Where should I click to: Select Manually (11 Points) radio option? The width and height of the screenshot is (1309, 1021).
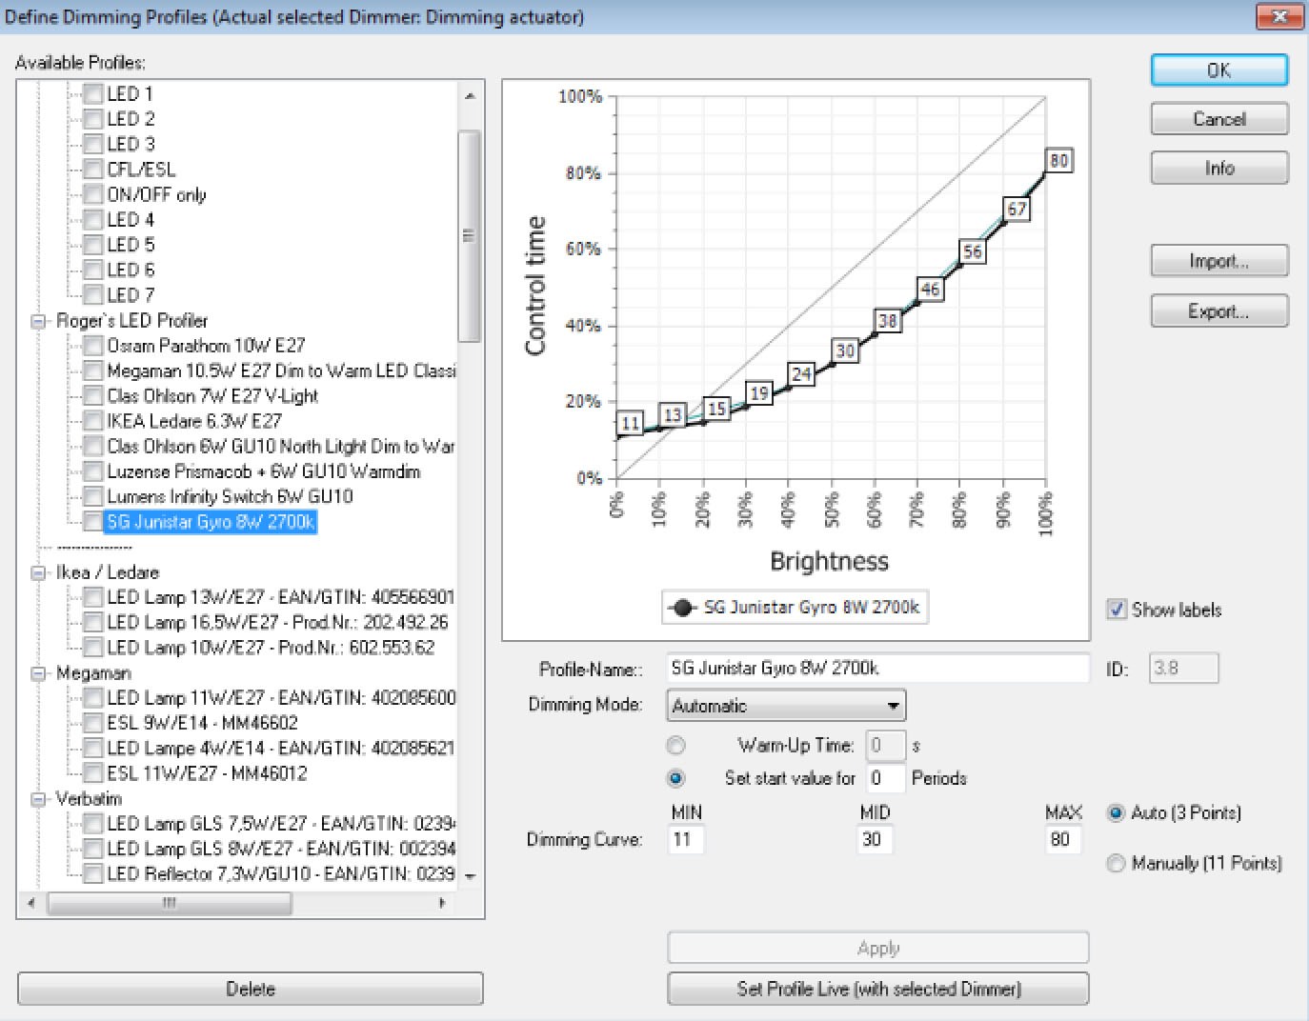tap(1116, 864)
